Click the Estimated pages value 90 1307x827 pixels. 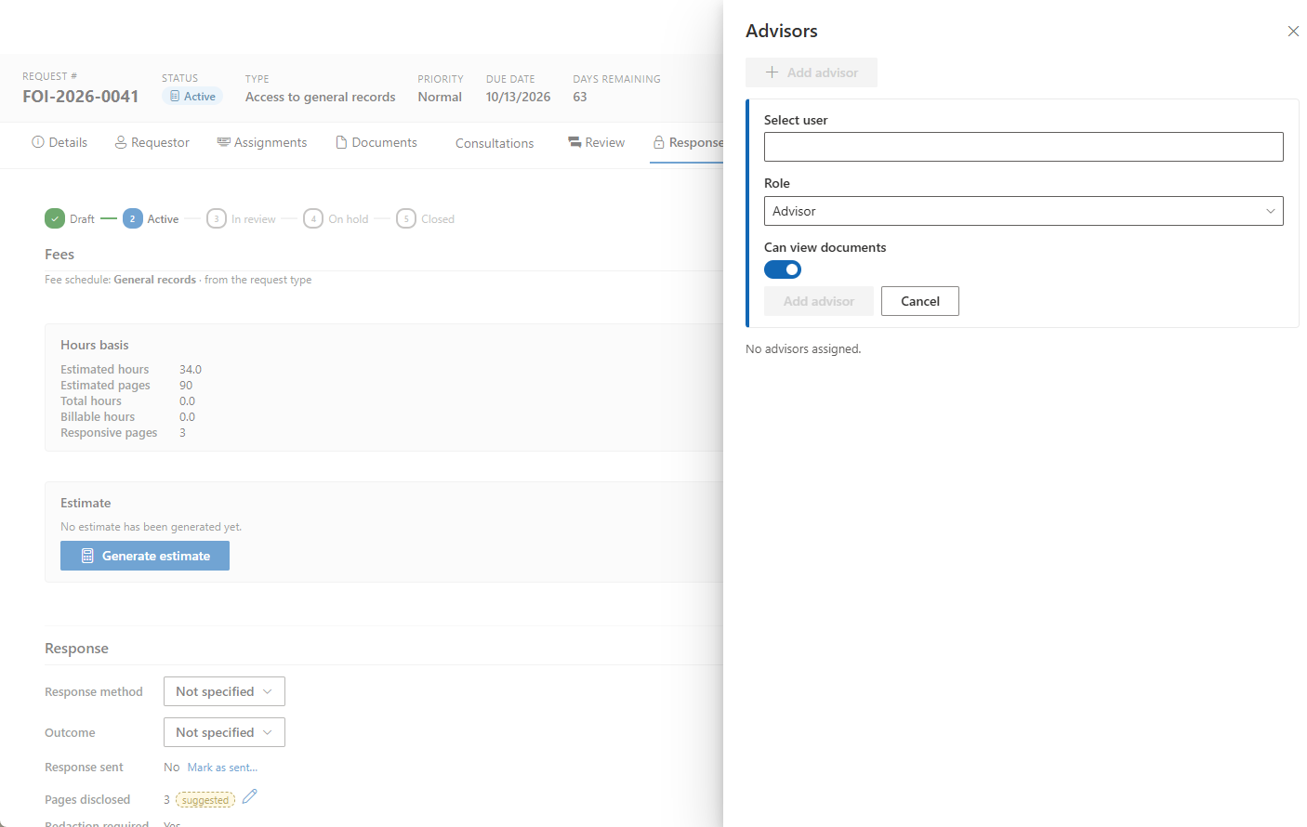(x=186, y=386)
